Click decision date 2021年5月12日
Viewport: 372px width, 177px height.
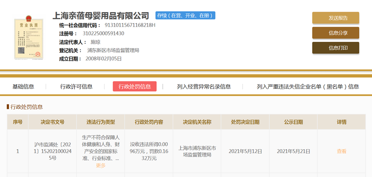click(x=245, y=151)
